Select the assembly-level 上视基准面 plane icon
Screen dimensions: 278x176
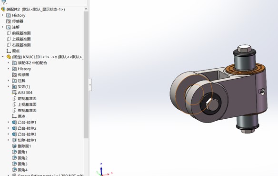pos(9,39)
